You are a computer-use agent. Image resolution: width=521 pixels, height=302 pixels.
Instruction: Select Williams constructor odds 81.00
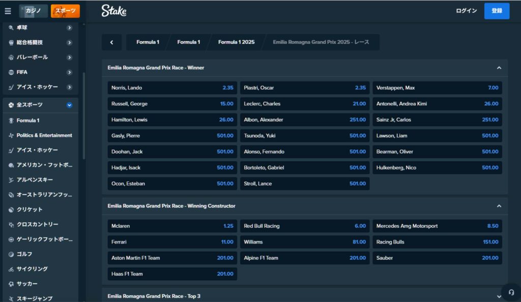coord(305,242)
